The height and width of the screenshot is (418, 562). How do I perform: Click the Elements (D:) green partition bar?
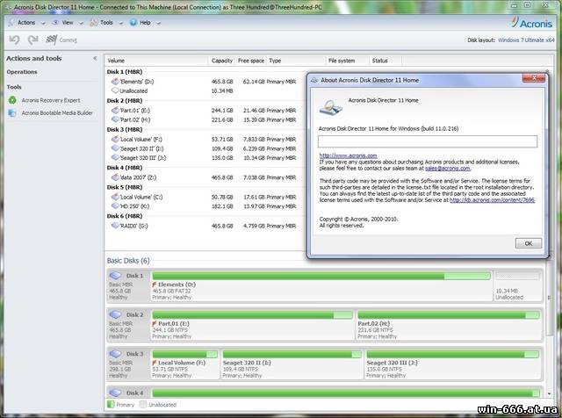(x=321, y=276)
